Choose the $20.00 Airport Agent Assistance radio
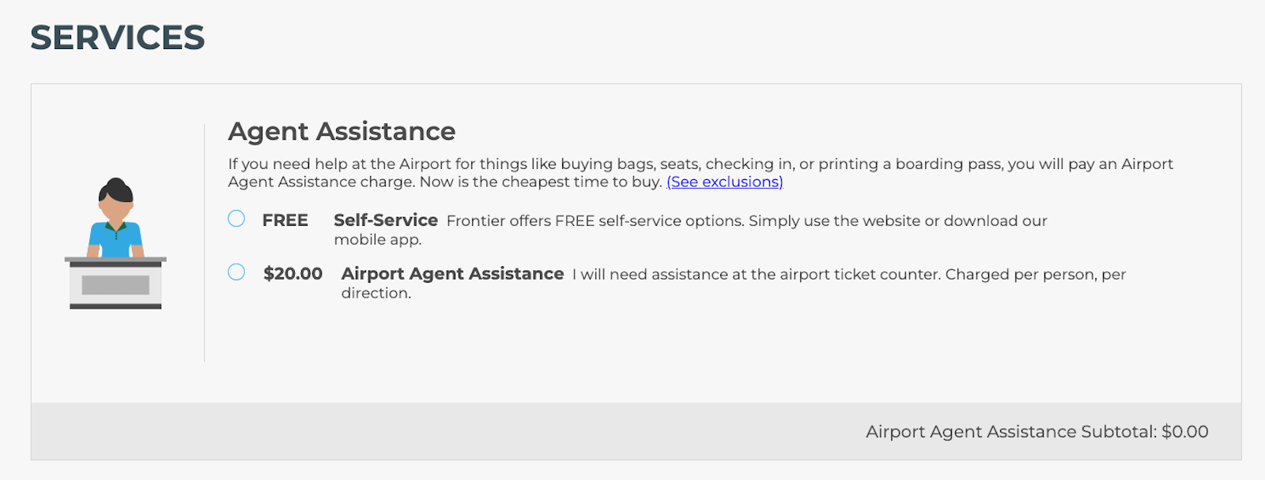This screenshot has width=1265, height=480. (236, 272)
